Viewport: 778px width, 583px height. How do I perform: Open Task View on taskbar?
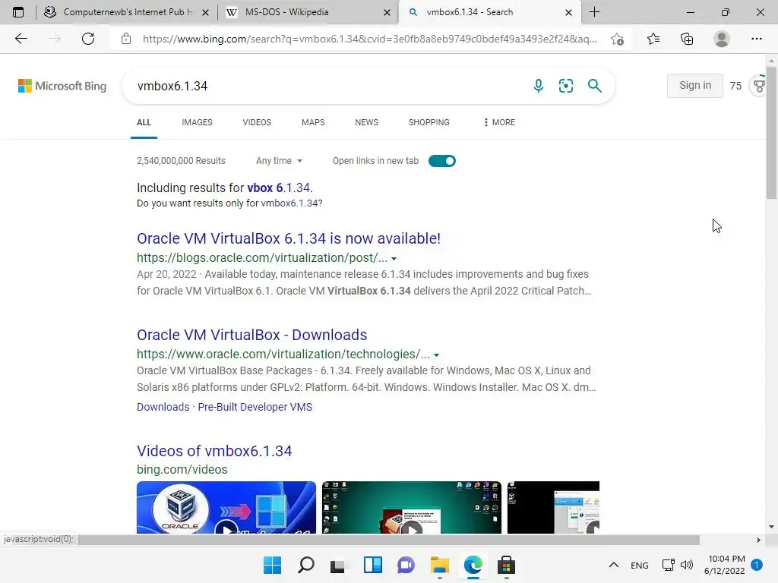(x=339, y=565)
